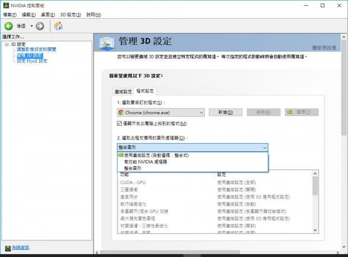Choose 高效能 NVIDIA 處理器 option
This screenshot has height=257, width=348.
coord(192,162)
